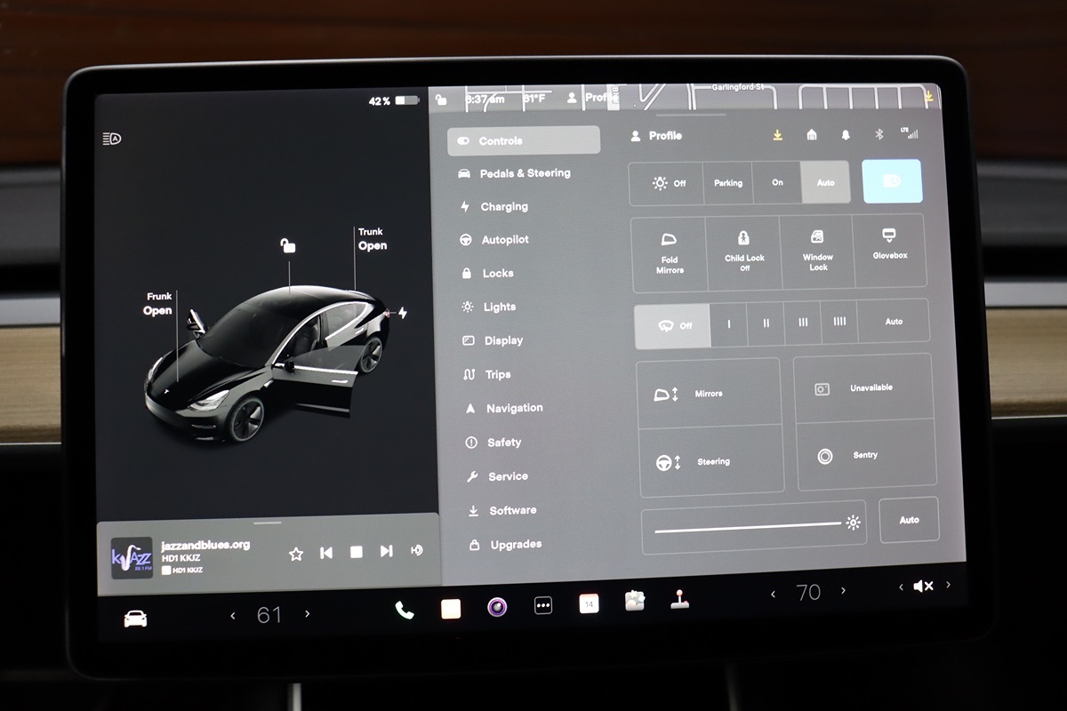
Task: Skip to next radio station
Action: pos(386,552)
